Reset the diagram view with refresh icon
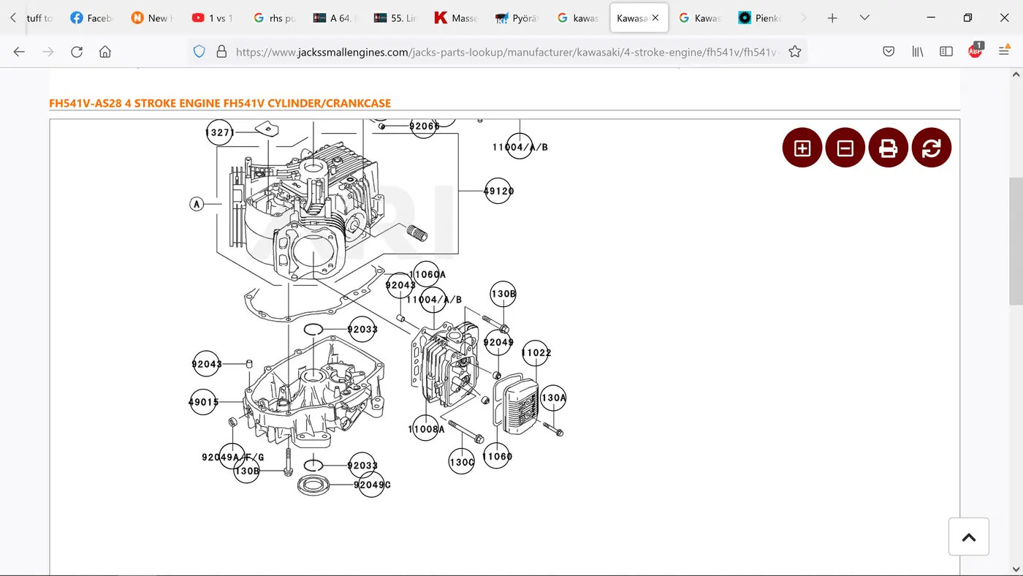 (932, 148)
